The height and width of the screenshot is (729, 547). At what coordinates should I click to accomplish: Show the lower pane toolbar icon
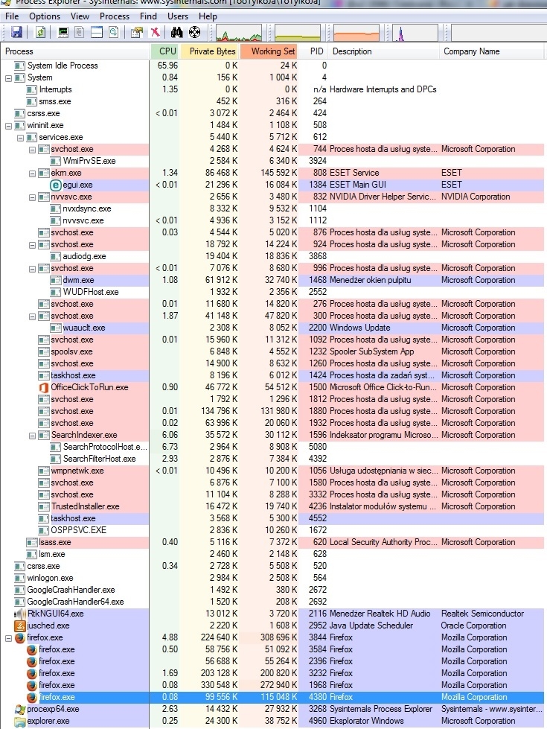pos(97,32)
